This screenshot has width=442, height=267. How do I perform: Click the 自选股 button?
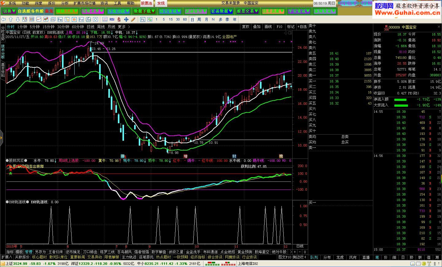point(24,11)
